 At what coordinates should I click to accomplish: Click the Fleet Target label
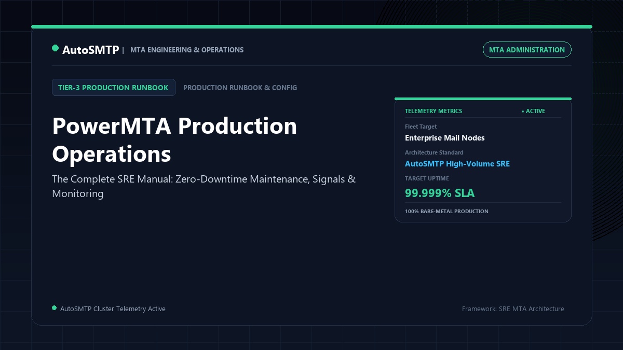coord(421,127)
